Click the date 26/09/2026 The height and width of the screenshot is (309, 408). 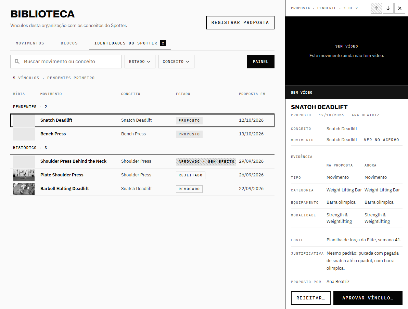pyautogui.click(x=251, y=175)
